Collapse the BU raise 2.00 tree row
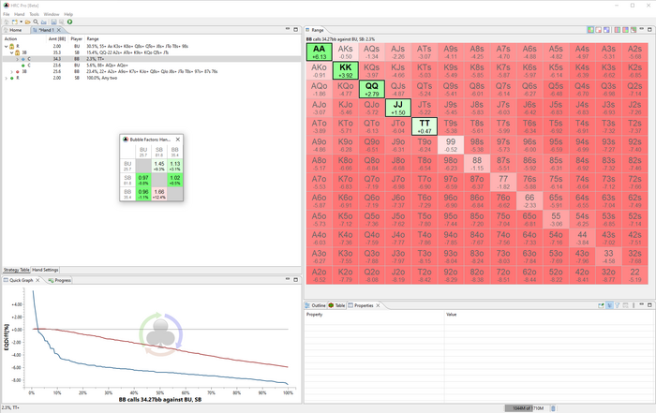 coord(6,47)
